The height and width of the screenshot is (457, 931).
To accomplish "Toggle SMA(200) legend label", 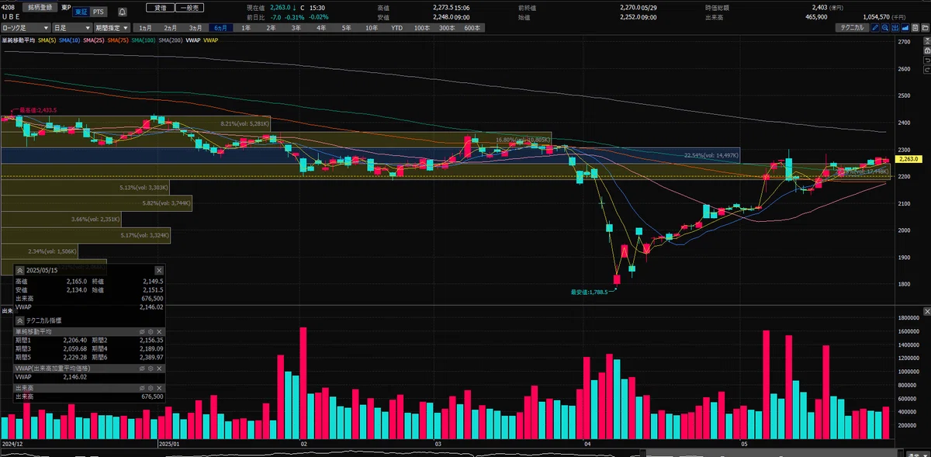I will coord(171,40).
